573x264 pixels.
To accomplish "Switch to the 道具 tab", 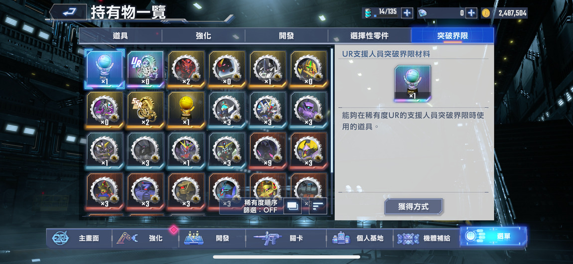I will pos(120,36).
